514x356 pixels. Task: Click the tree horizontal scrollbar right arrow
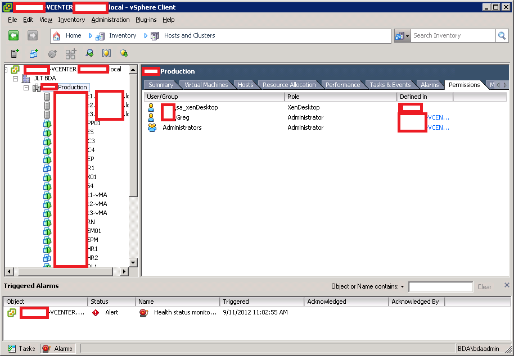[124, 271]
